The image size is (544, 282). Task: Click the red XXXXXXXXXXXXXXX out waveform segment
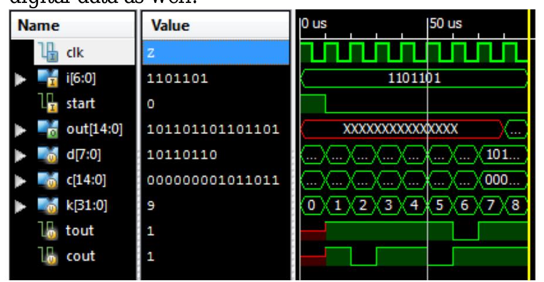(402, 129)
